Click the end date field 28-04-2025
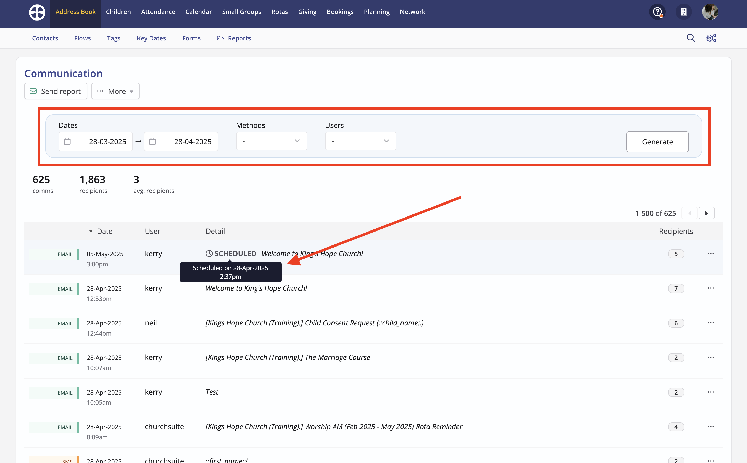Screen dimensions: 747x463 click(x=192, y=141)
